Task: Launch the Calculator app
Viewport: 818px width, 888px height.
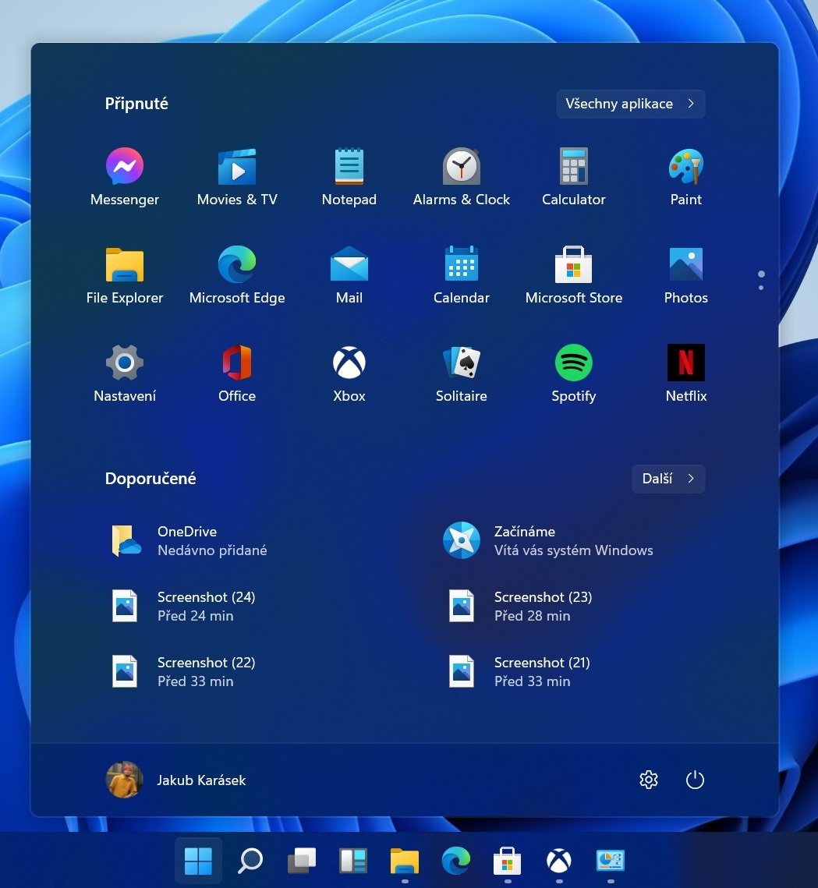Action: (x=573, y=177)
